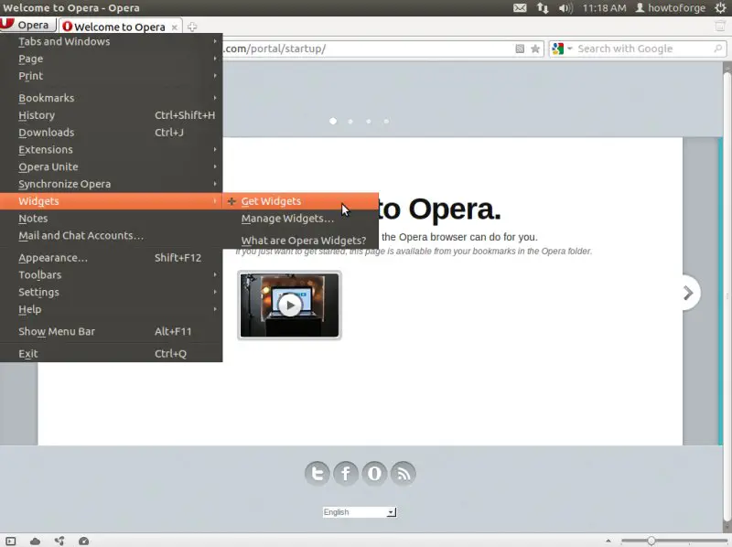Viewport: 732px width, 547px height.
Task: Open the mail envelope indicator
Action: [x=520, y=8]
